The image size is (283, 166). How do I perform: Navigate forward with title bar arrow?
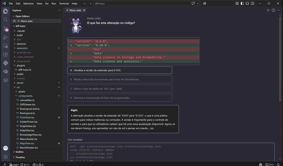coord(90,3)
